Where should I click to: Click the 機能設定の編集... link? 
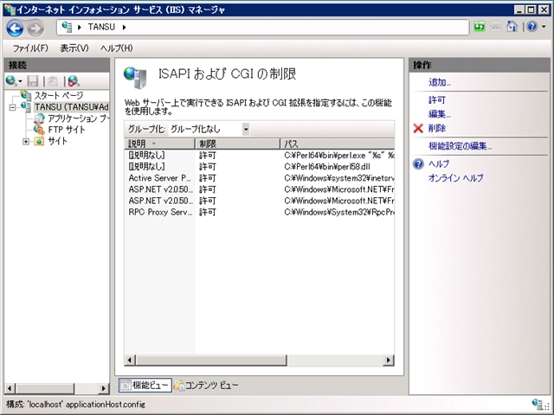coord(460,146)
